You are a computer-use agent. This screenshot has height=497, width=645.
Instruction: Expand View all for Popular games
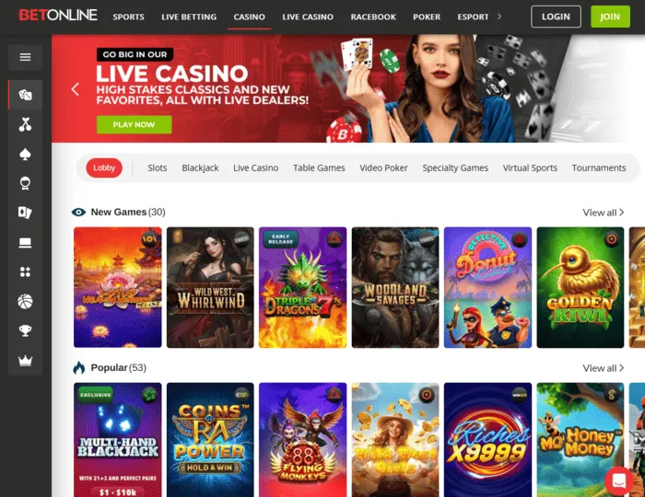click(x=603, y=368)
